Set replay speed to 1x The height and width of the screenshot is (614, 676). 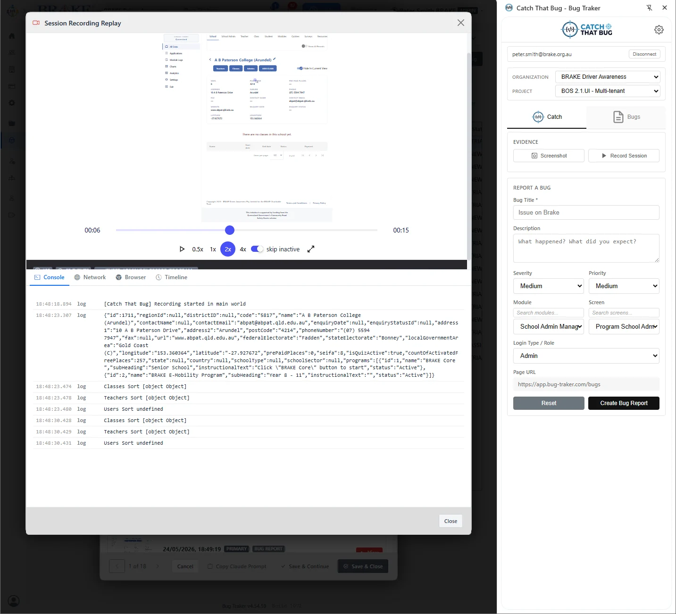[x=213, y=249]
